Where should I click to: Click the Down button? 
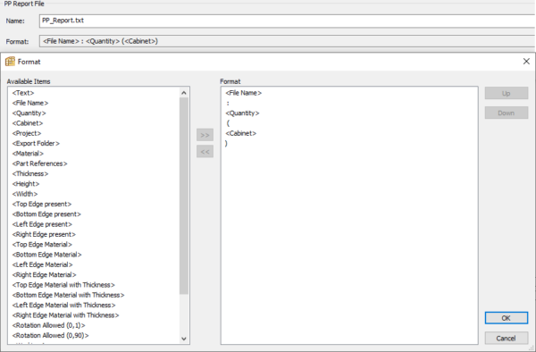(507, 113)
